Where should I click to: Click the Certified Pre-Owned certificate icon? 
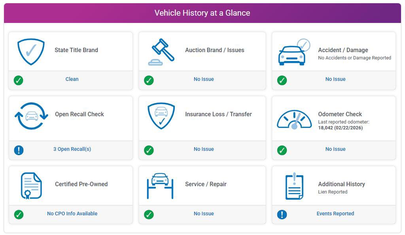click(x=31, y=186)
